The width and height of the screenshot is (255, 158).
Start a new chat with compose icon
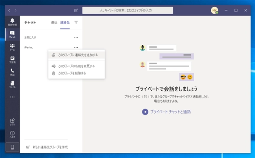click(x=76, y=10)
